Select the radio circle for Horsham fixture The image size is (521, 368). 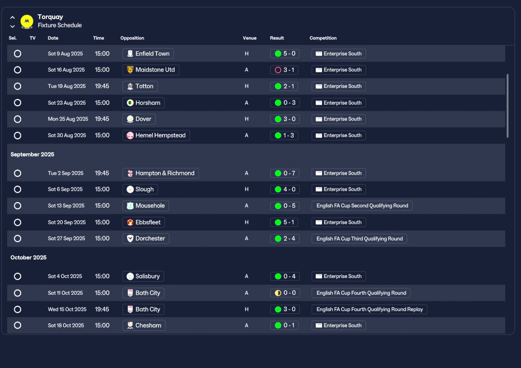pos(18,103)
